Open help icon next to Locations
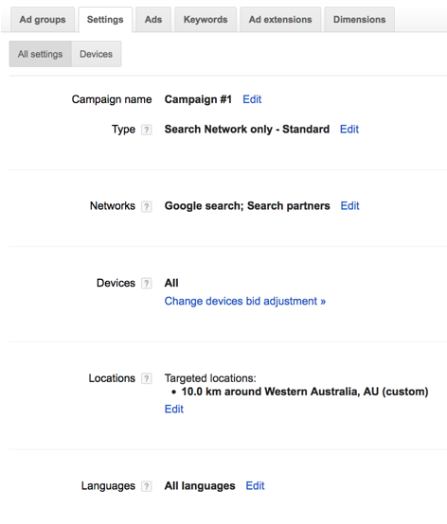The image size is (447, 524). [x=146, y=378]
